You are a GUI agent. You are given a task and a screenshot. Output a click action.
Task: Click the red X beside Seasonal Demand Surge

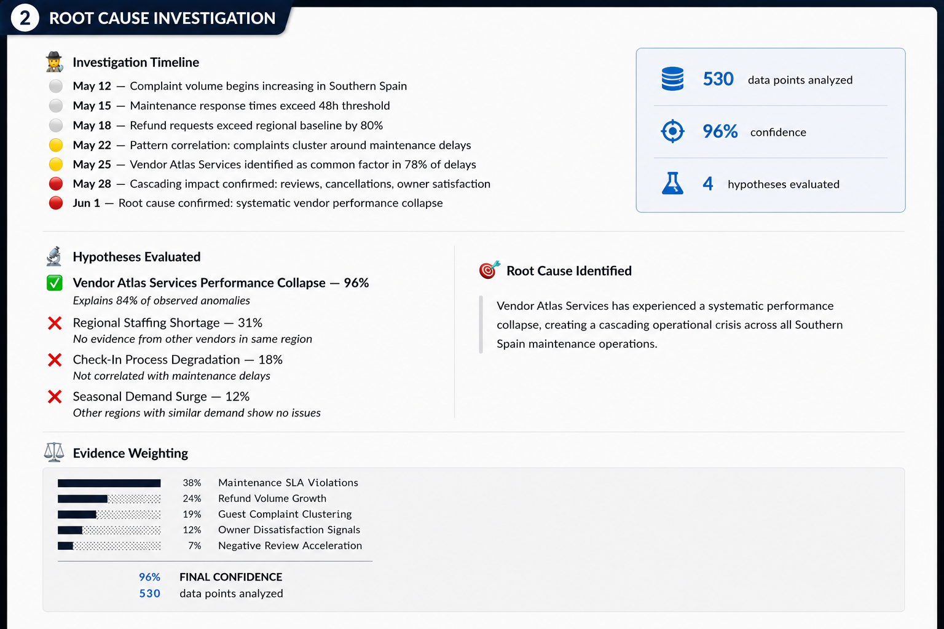[x=55, y=397]
